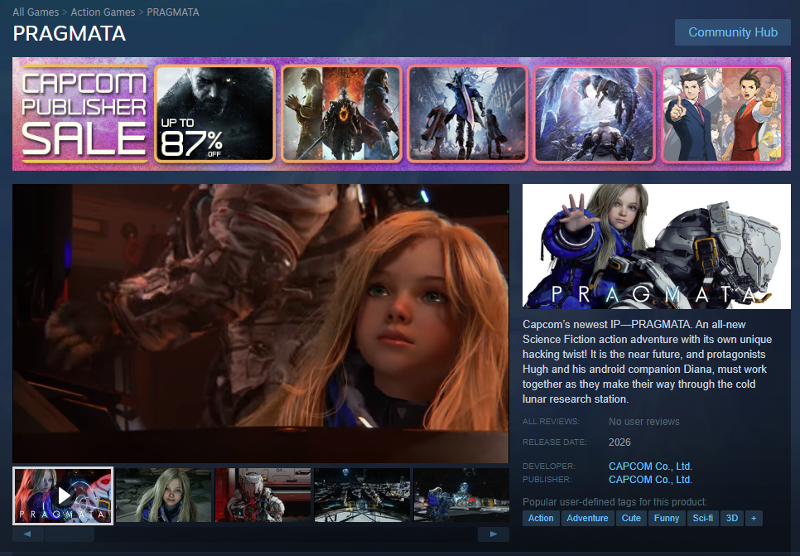Click the right arrow of thumbnail strip
800x556 pixels.
click(494, 534)
